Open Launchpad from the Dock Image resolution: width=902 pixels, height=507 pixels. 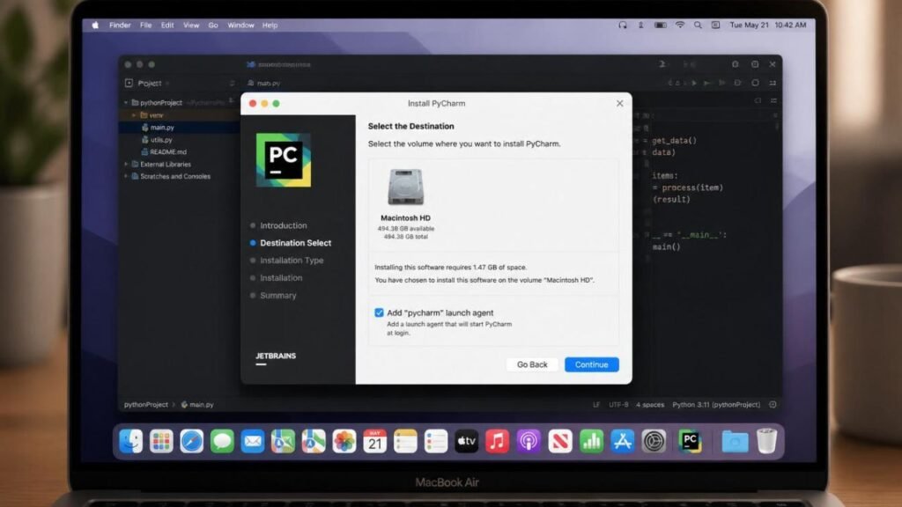161,442
